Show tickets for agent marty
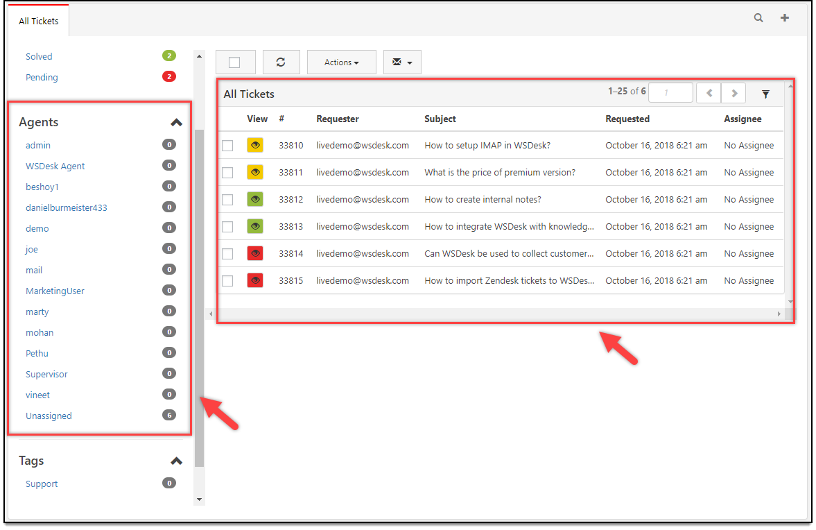Screen dimensions: 816x530 pyautogui.click(x=37, y=312)
